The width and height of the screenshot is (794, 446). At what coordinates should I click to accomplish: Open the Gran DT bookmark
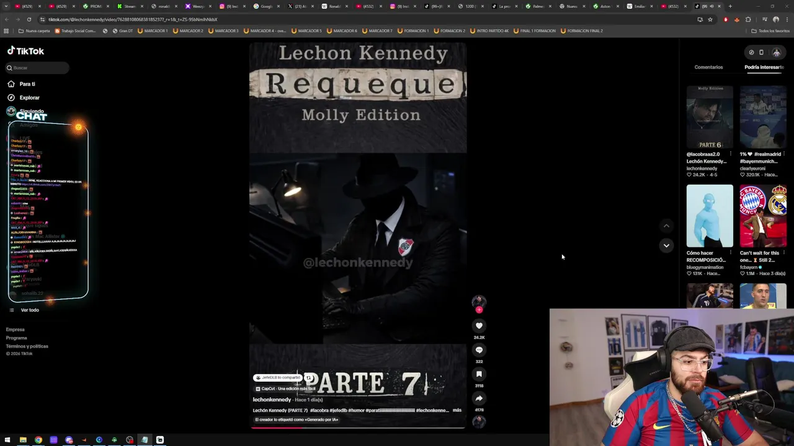pos(123,30)
